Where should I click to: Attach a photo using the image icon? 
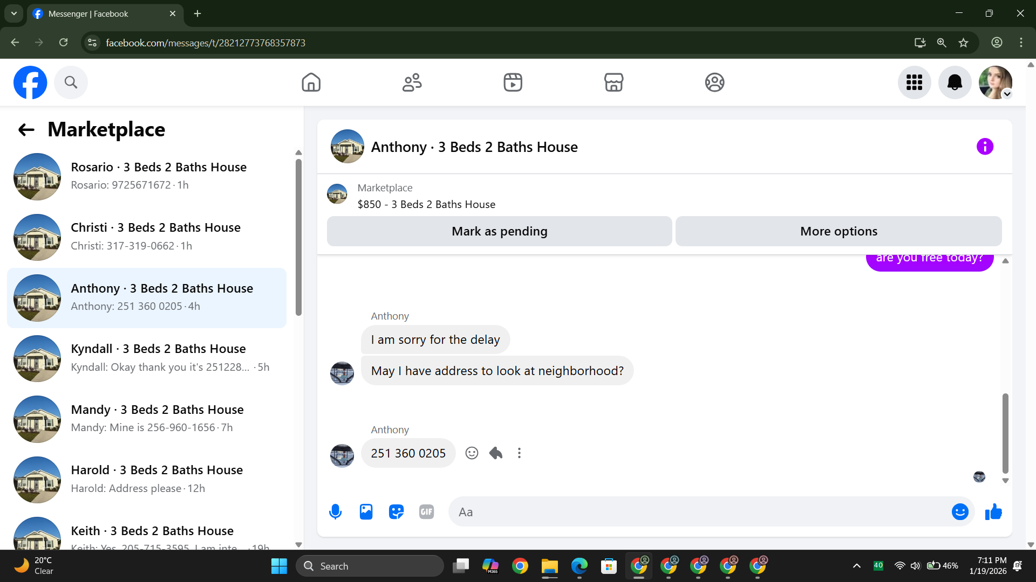point(366,512)
